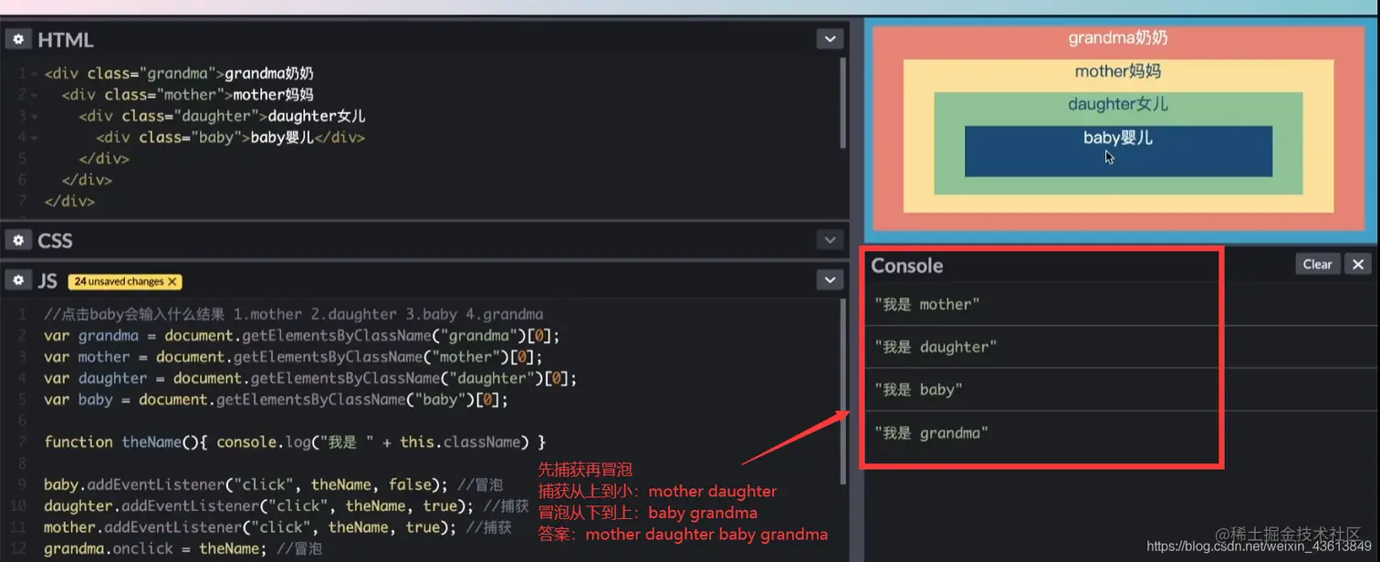The image size is (1380, 562).
Task: Click the Console heading
Action: [907, 265]
